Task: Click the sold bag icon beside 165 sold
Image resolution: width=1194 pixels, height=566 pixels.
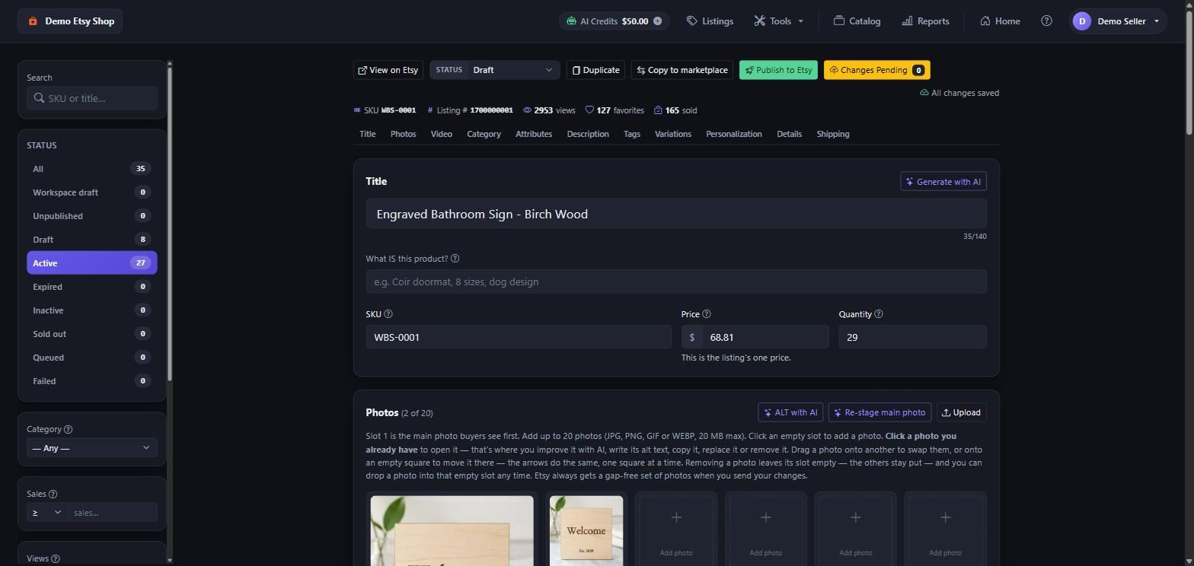Action: [658, 110]
